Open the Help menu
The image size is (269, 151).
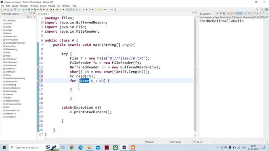[74, 6]
